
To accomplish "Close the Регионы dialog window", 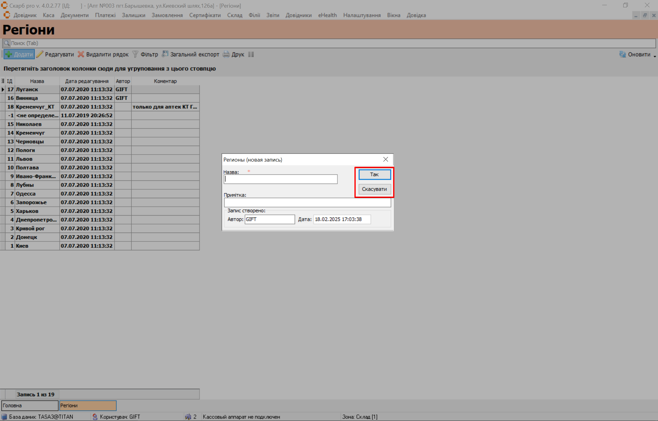I will coord(386,159).
